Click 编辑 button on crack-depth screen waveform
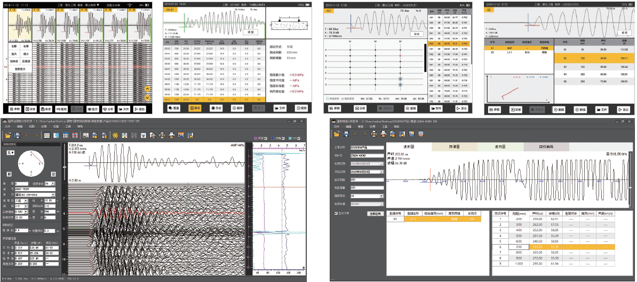The height and width of the screenshot is (282, 637). pos(624,33)
